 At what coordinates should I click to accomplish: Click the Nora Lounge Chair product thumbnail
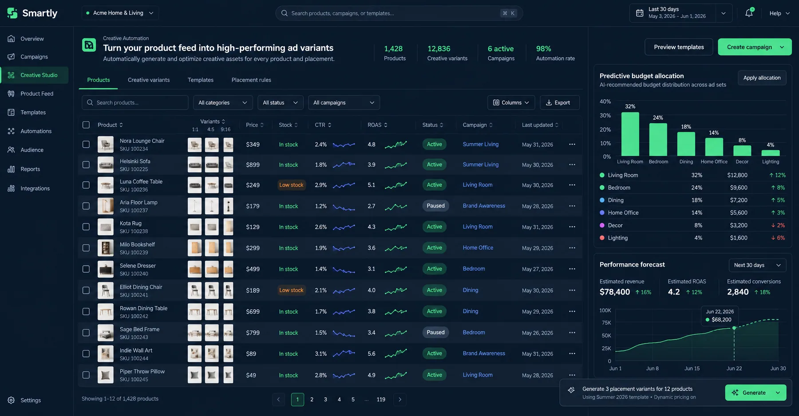click(x=106, y=145)
